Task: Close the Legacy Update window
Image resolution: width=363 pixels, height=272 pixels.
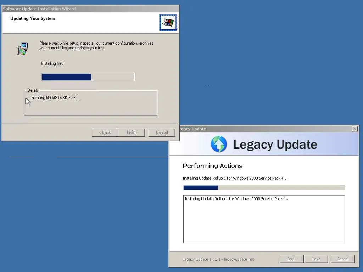Action: [x=354, y=129]
